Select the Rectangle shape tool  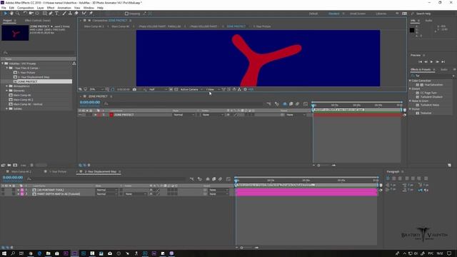point(44,14)
